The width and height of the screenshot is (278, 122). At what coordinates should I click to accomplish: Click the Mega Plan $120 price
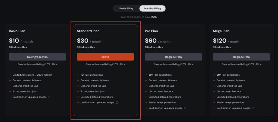point(220,41)
